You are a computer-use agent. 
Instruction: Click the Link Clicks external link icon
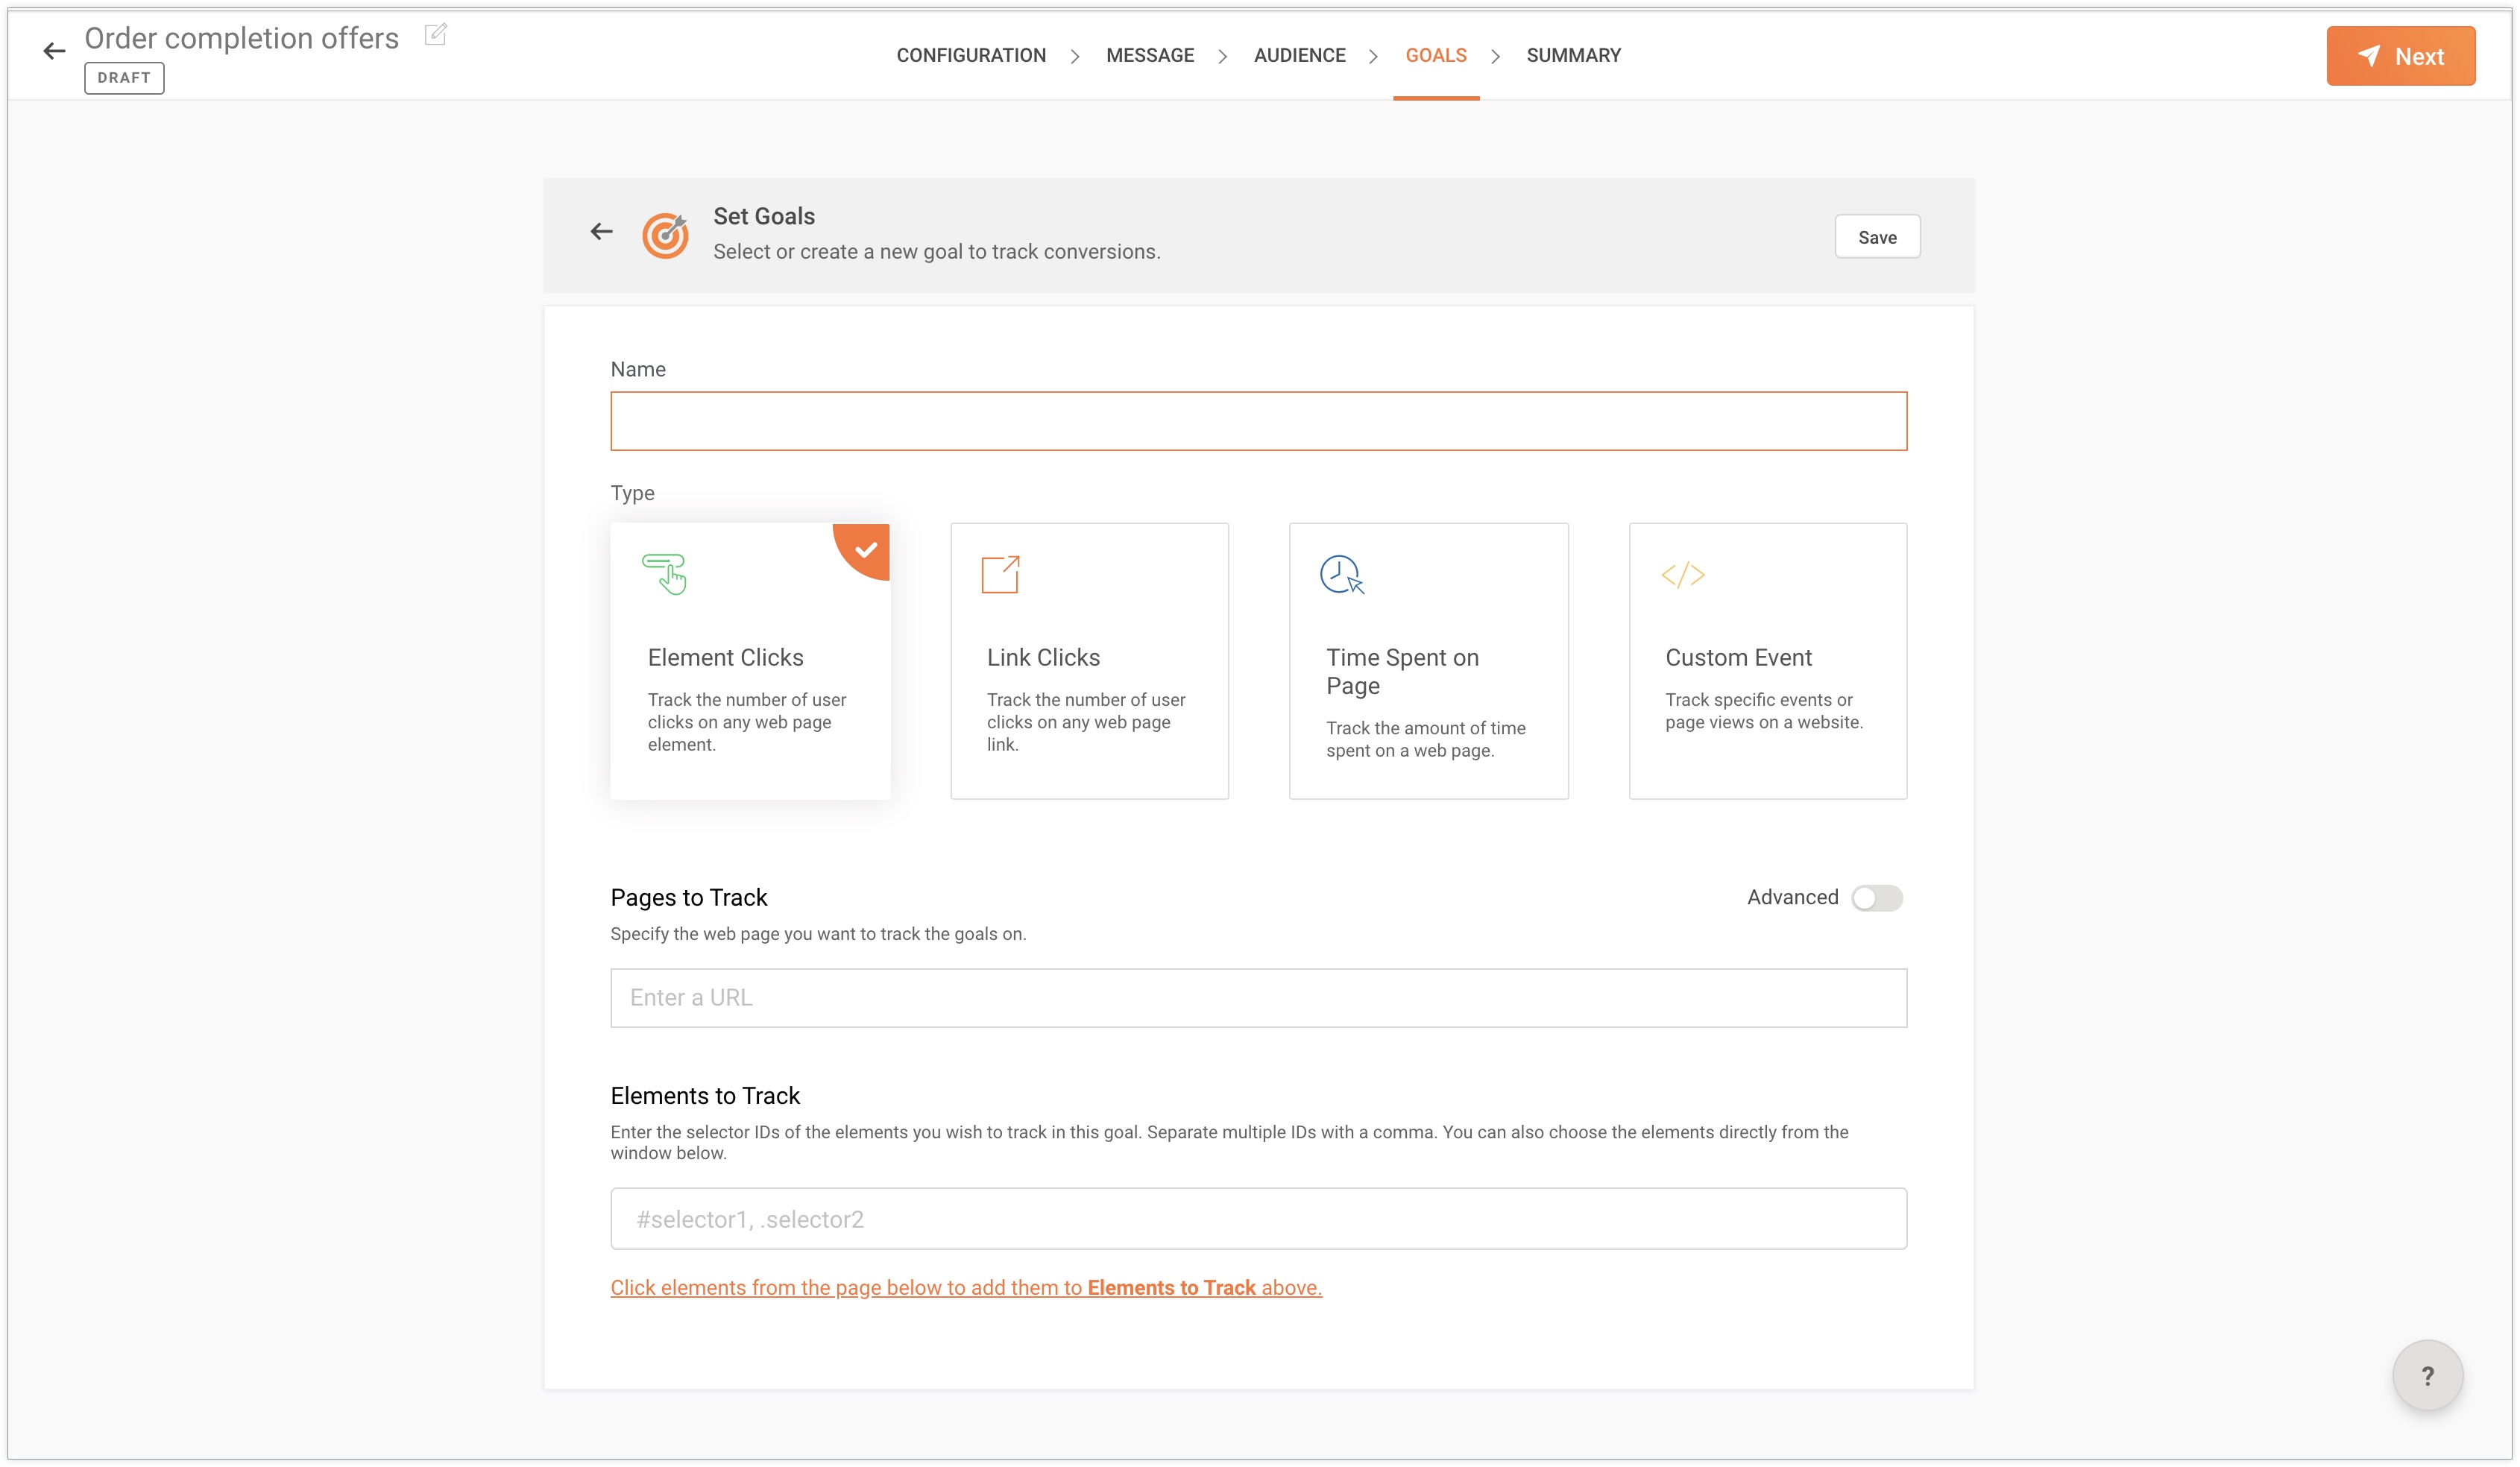[x=1000, y=574]
